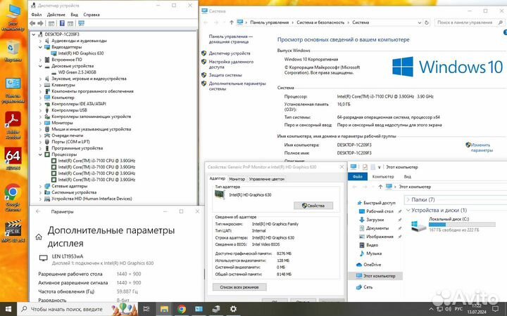
Task: Click Windows Start button
Action: coord(8,309)
